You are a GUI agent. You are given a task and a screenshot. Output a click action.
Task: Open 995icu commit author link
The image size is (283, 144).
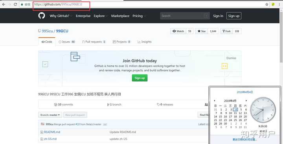(x=50, y=124)
